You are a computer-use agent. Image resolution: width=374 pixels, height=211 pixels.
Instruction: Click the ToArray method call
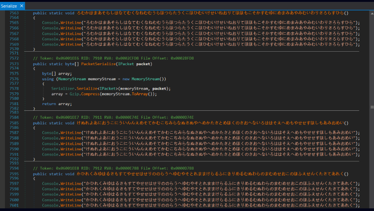point(140,94)
